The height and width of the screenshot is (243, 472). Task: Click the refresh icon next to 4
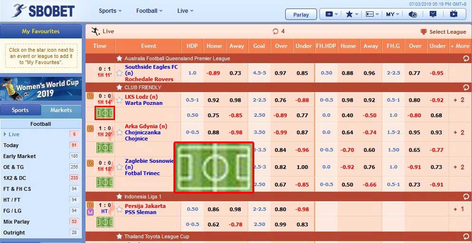coord(275,31)
